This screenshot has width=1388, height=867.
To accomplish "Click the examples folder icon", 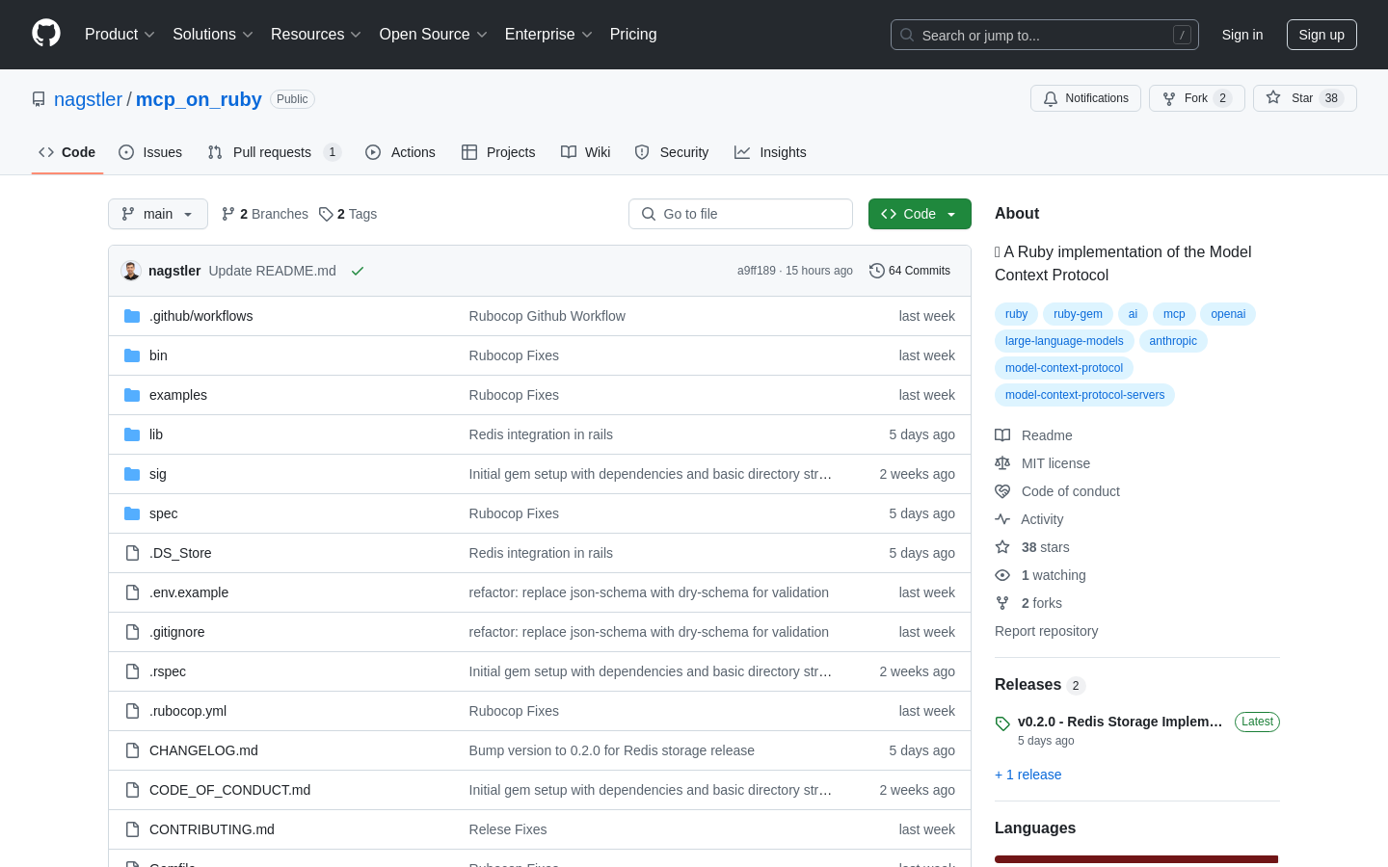I will 132,395.
